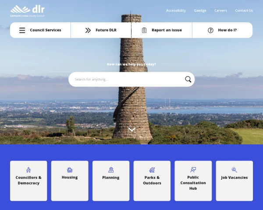263x210 pixels.
Task: Open the Housing tile label
Action: [70, 178]
